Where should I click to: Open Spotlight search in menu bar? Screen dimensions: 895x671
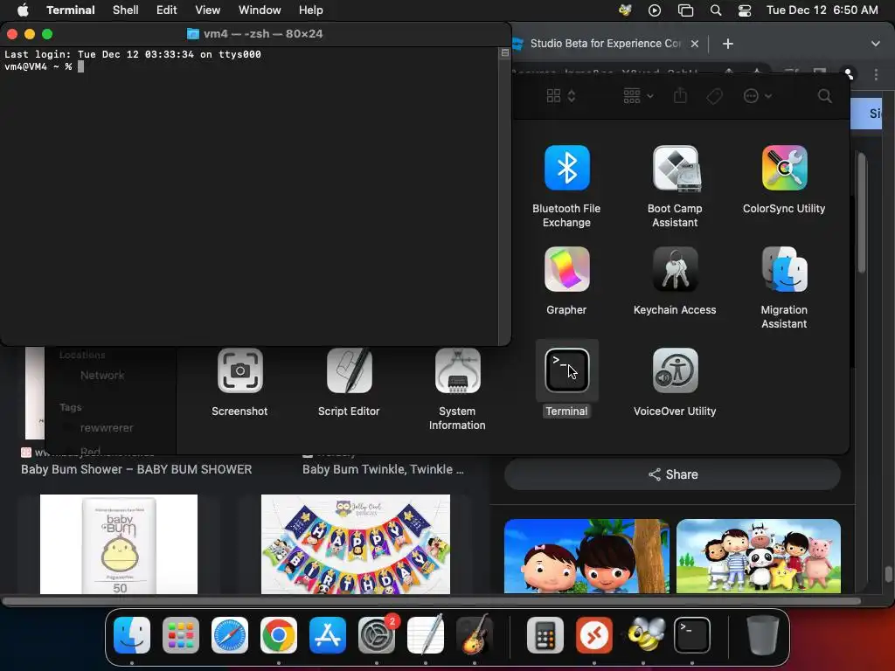tap(716, 10)
